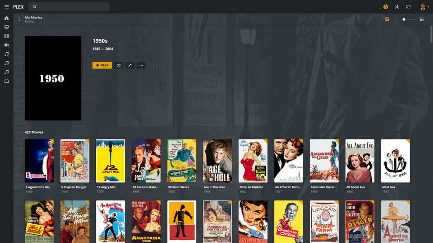Open the All That Heaven Allows poster
This screenshot has height=243, width=433.
75,222
